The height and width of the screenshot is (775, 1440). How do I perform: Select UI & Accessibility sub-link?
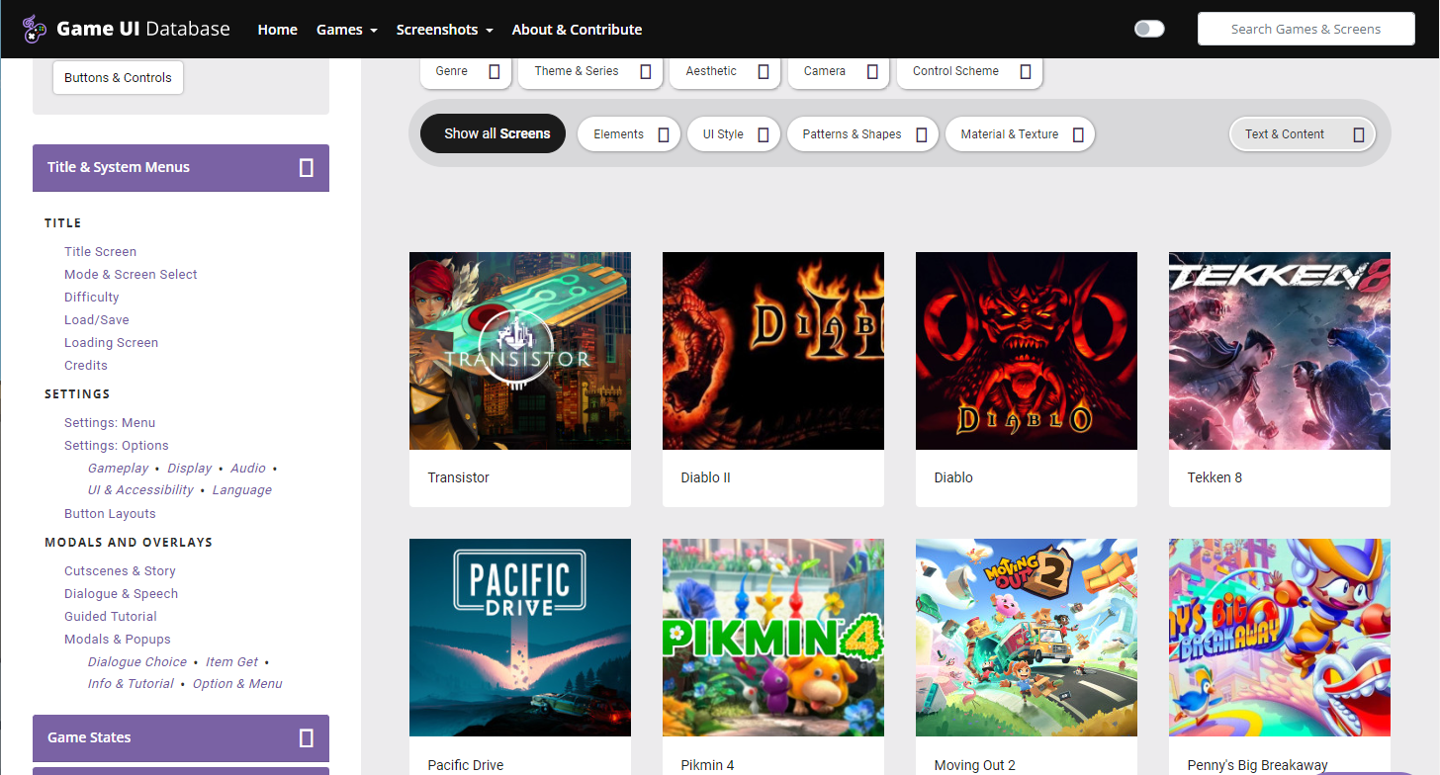click(140, 490)
